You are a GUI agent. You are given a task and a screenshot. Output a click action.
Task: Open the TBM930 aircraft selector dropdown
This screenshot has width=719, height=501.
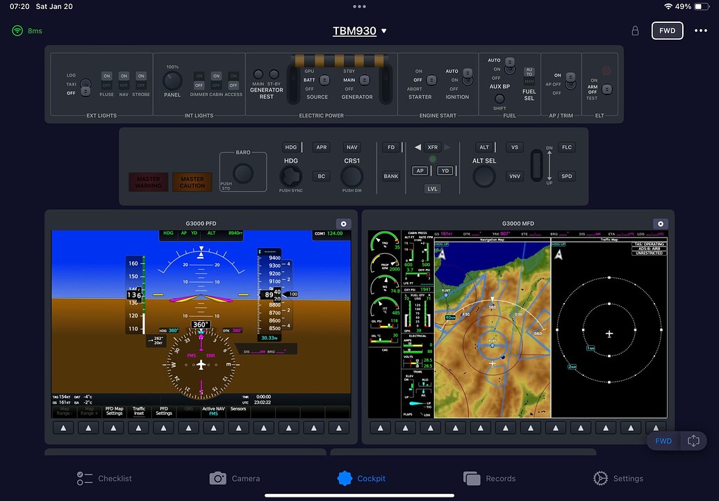point(360,31)
